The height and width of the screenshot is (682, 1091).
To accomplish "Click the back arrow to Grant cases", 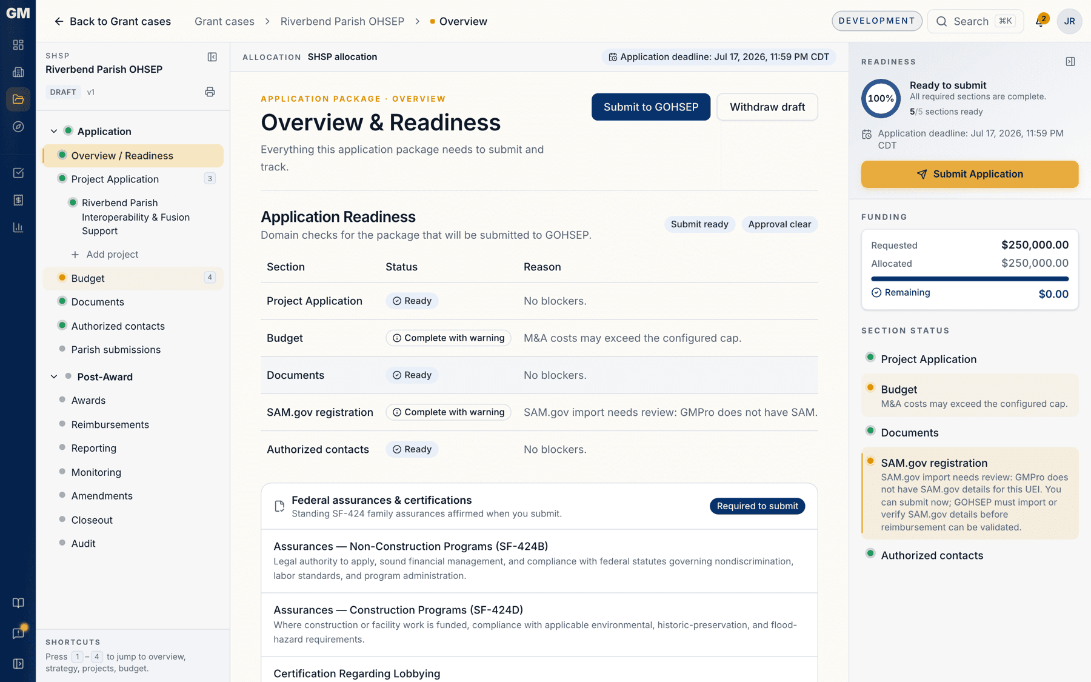I will 59,21.
